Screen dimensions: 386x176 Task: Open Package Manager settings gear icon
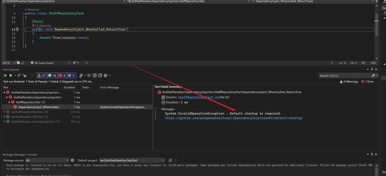[x=72, y=160]
